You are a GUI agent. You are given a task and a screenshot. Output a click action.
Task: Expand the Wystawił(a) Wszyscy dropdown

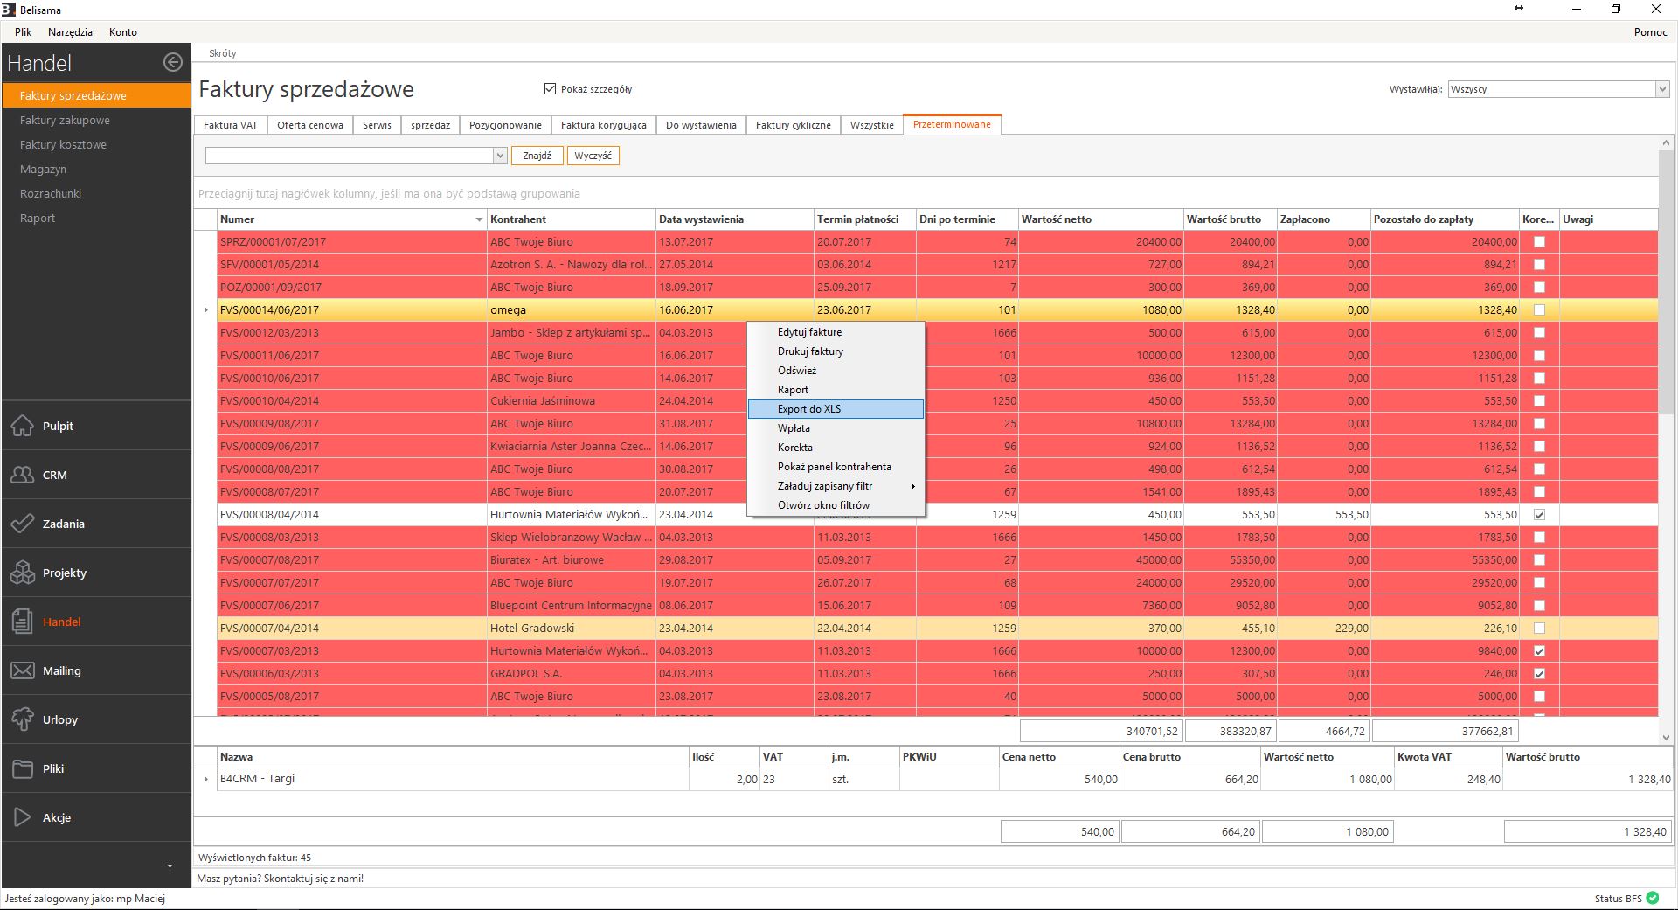click(x=1661, y=89)
